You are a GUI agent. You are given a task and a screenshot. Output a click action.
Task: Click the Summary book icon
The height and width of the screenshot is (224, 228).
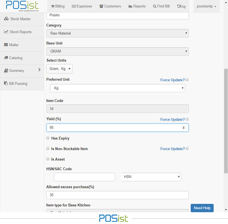6,71
